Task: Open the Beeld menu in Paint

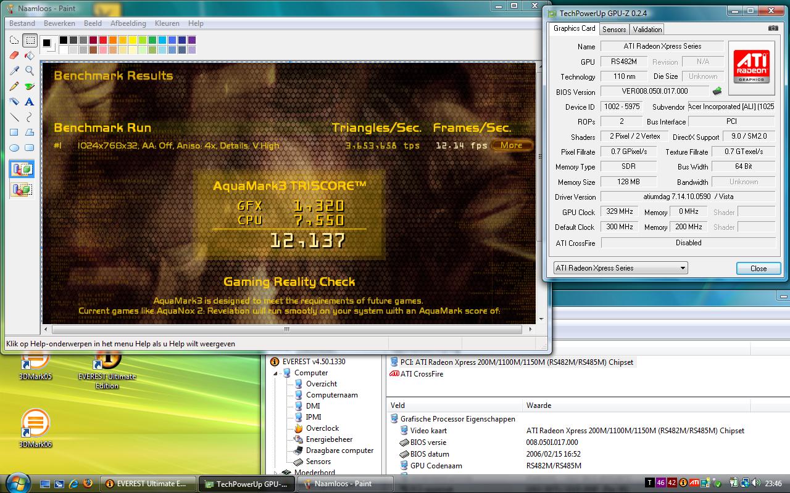Action: (x=93, y=23)
